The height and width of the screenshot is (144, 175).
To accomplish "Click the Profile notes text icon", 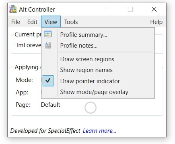I will click(x=48, y=45).
